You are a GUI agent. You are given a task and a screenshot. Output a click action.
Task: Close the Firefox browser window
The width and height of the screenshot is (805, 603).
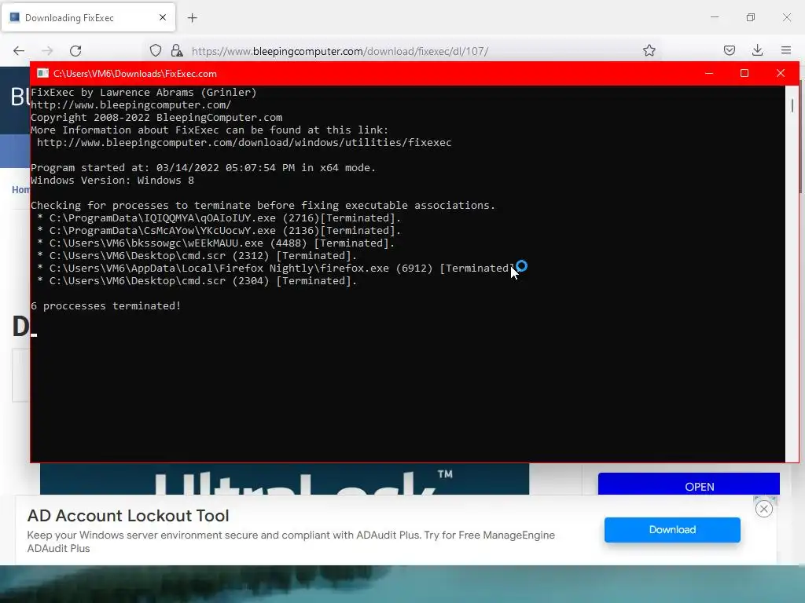pos(786,17)
